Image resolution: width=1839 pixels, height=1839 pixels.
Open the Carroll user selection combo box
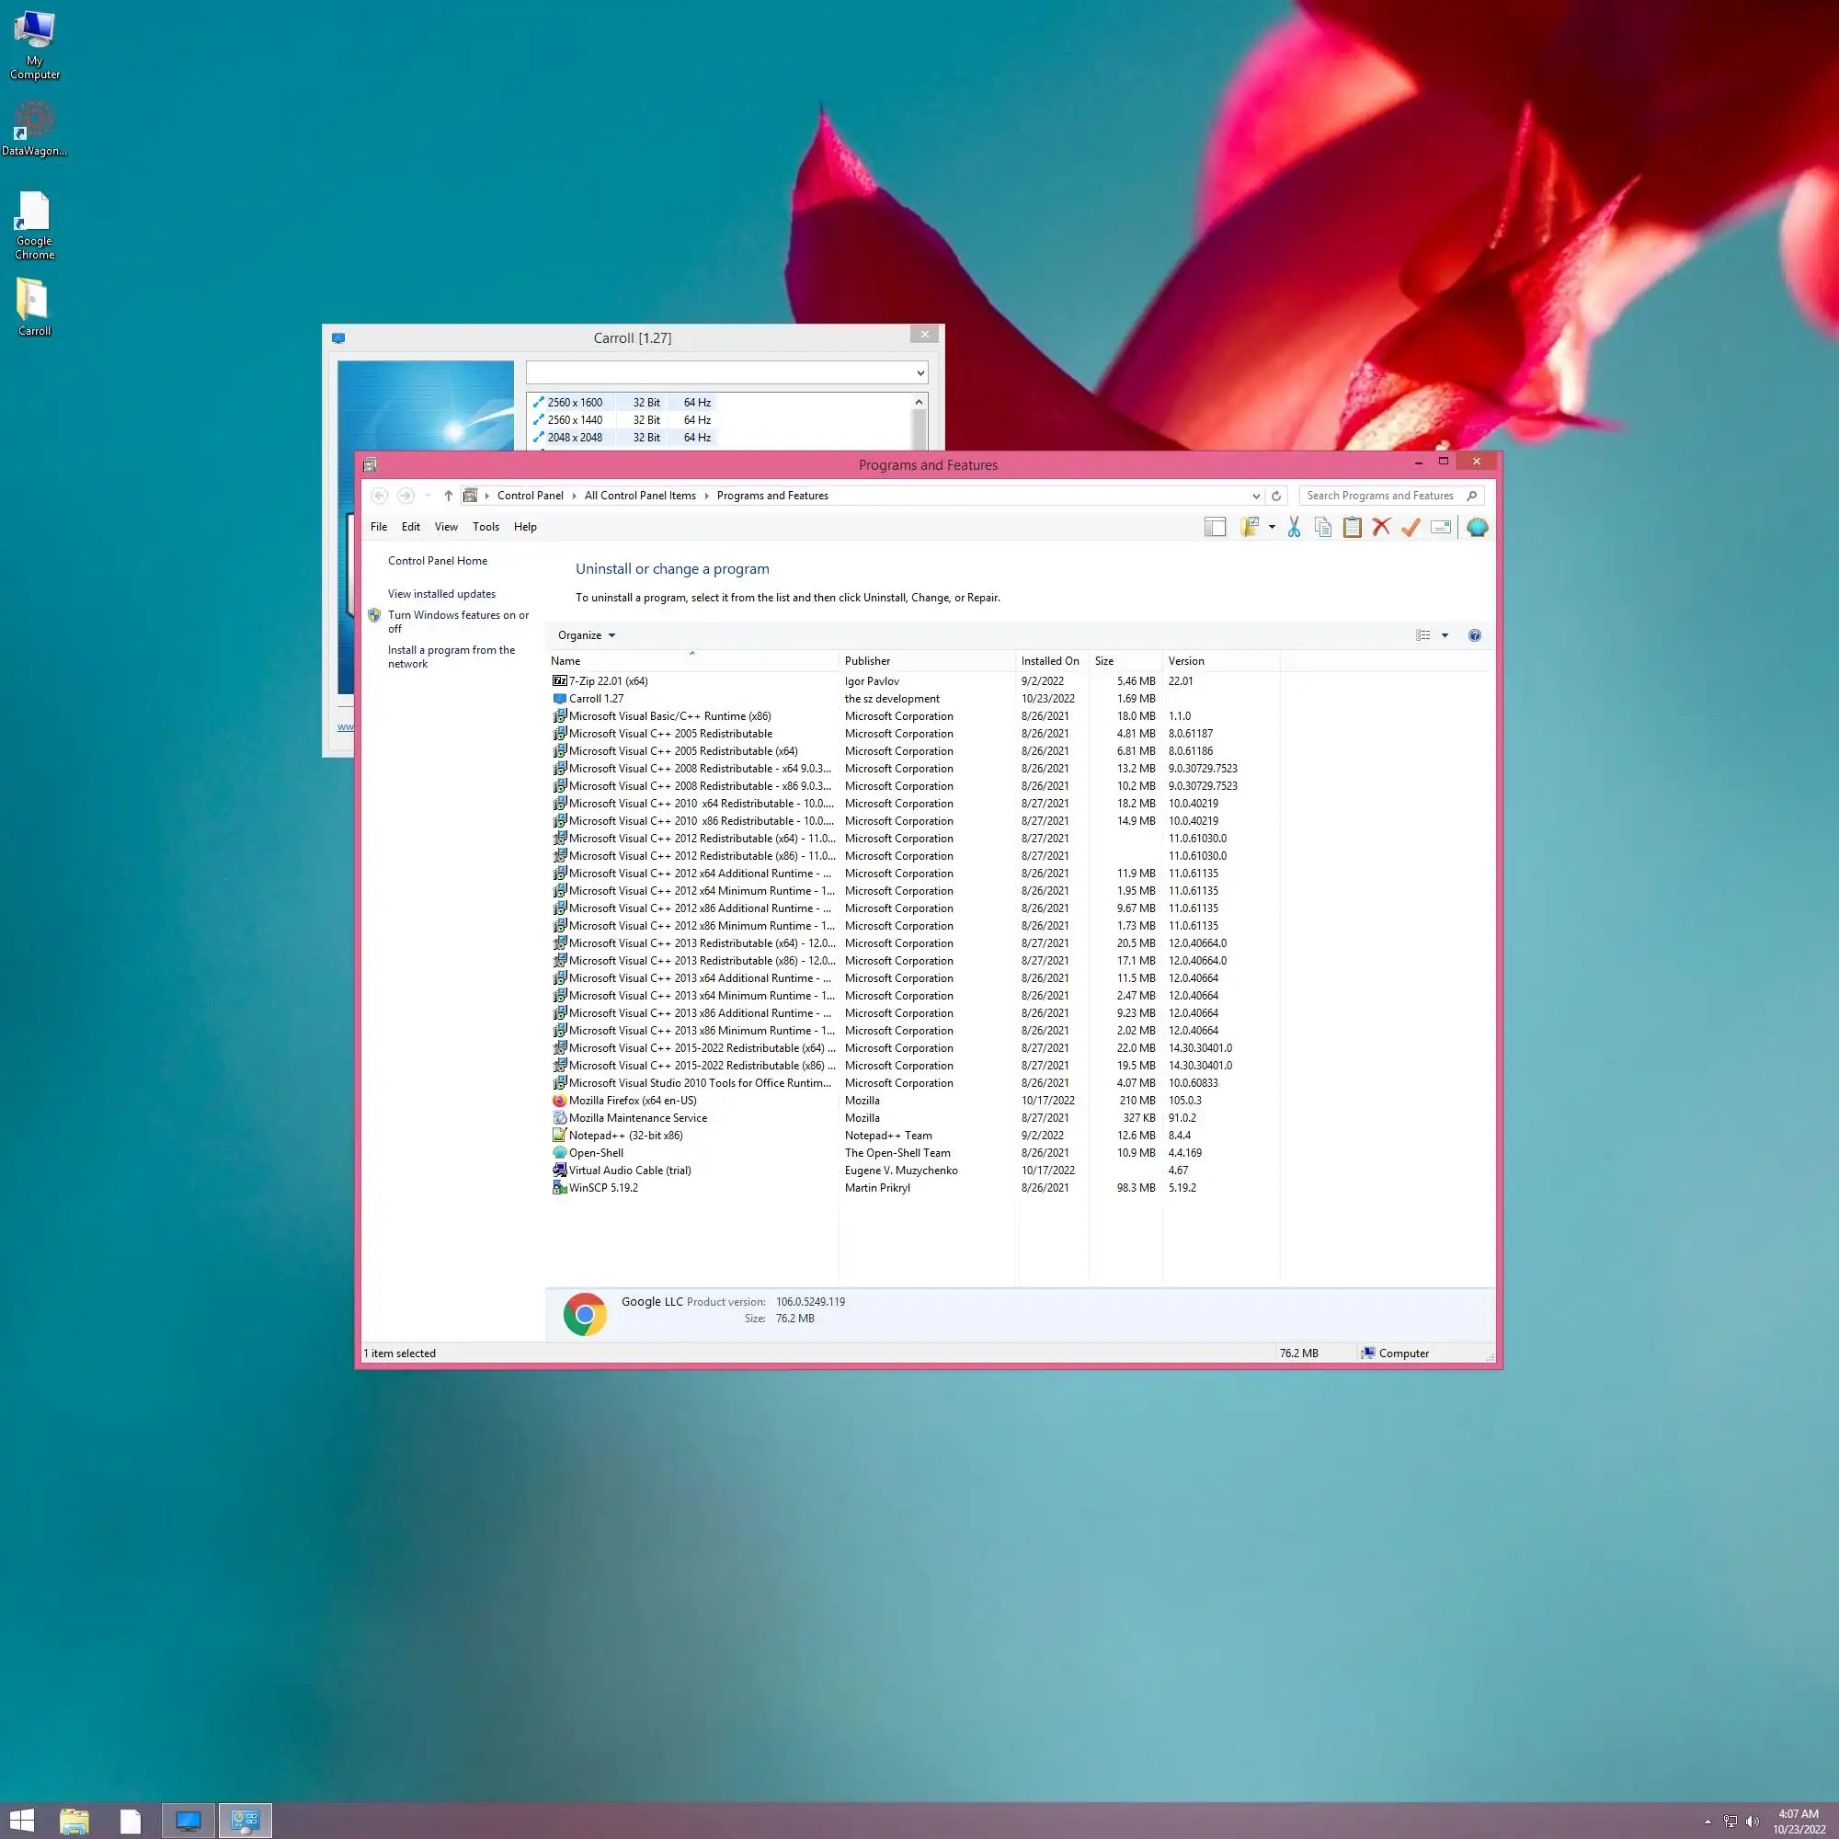(726, 372)
